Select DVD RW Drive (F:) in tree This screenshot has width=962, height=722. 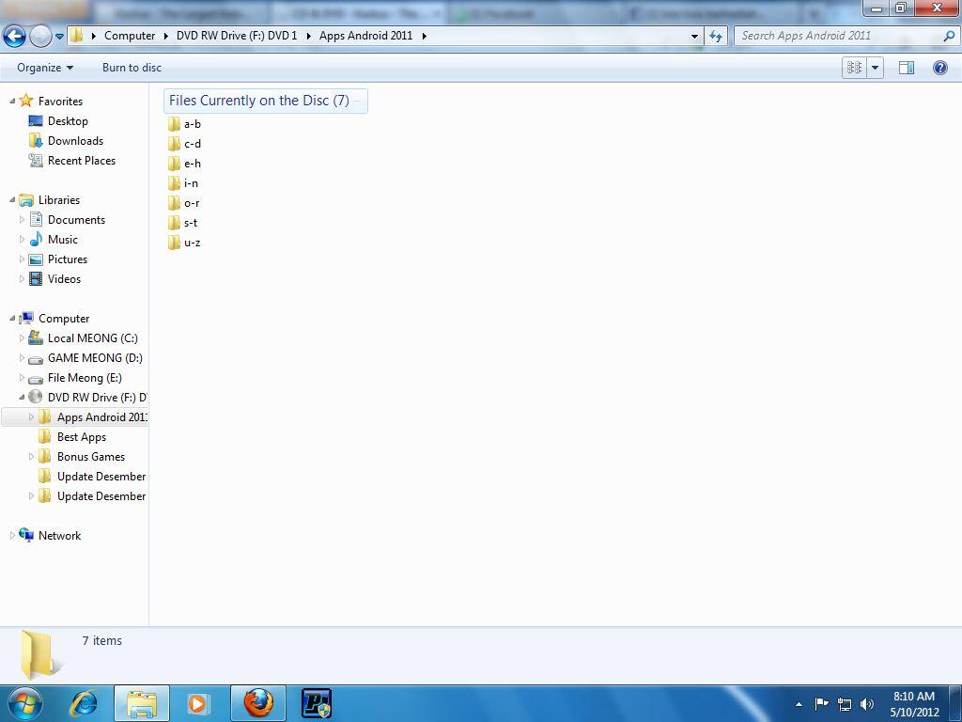point(87,398)
